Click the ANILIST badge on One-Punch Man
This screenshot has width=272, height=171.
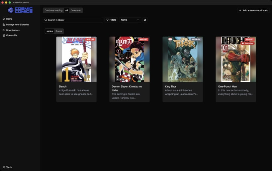coord(250,40)
